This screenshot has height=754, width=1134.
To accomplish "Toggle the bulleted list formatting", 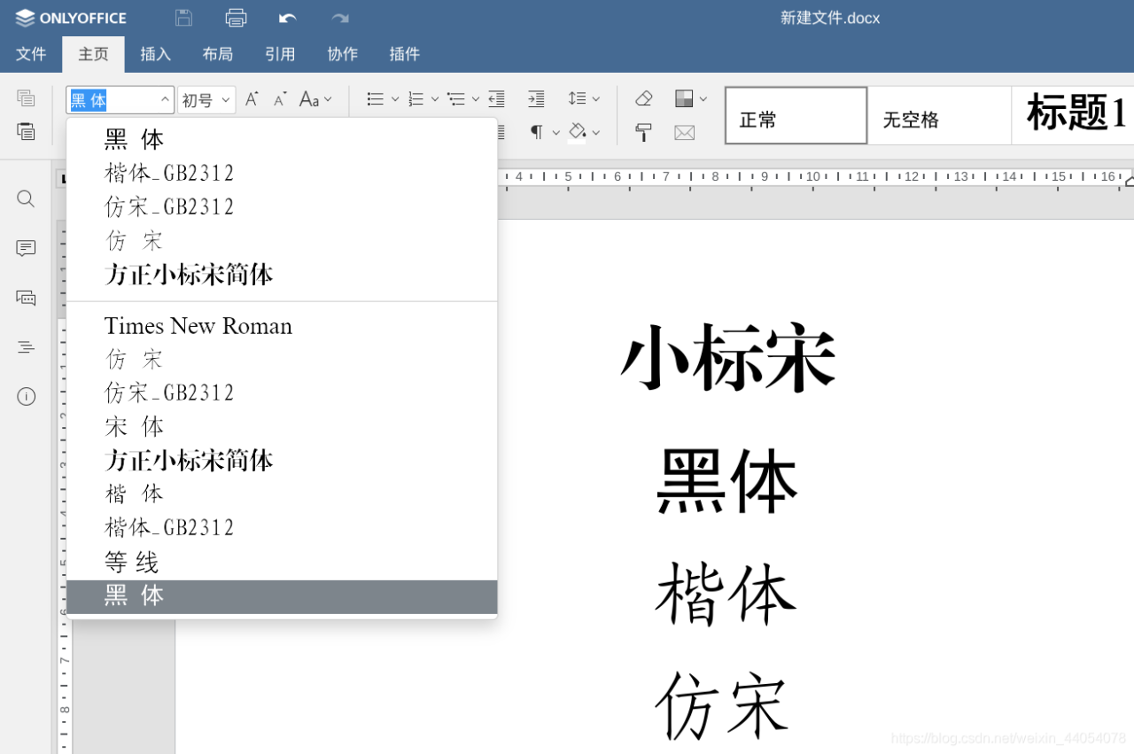I will [x=376, y=98].
